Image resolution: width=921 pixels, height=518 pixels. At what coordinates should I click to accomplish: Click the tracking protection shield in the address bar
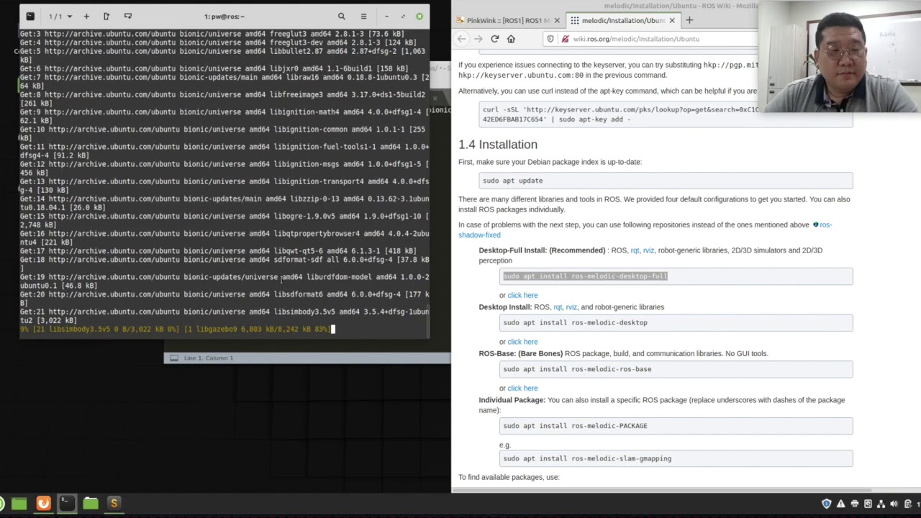551,39
